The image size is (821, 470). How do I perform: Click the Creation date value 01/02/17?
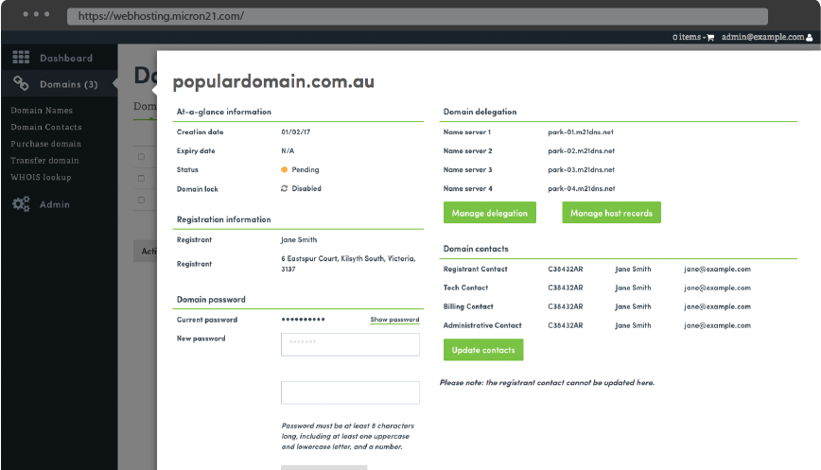[x=296, y=131]
